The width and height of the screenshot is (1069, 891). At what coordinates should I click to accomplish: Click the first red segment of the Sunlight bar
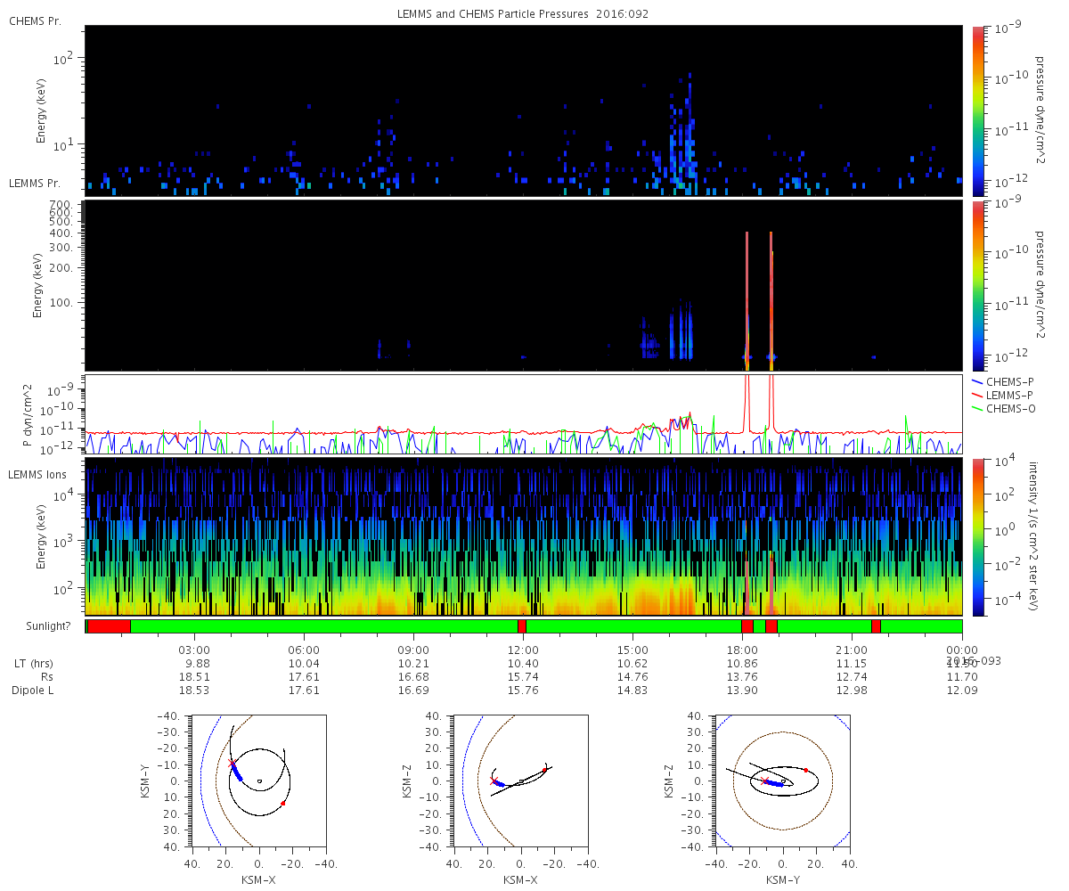109,626
